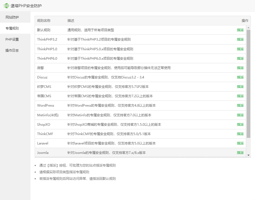
Task: Select the Joomla rule name
Action: 43,152
